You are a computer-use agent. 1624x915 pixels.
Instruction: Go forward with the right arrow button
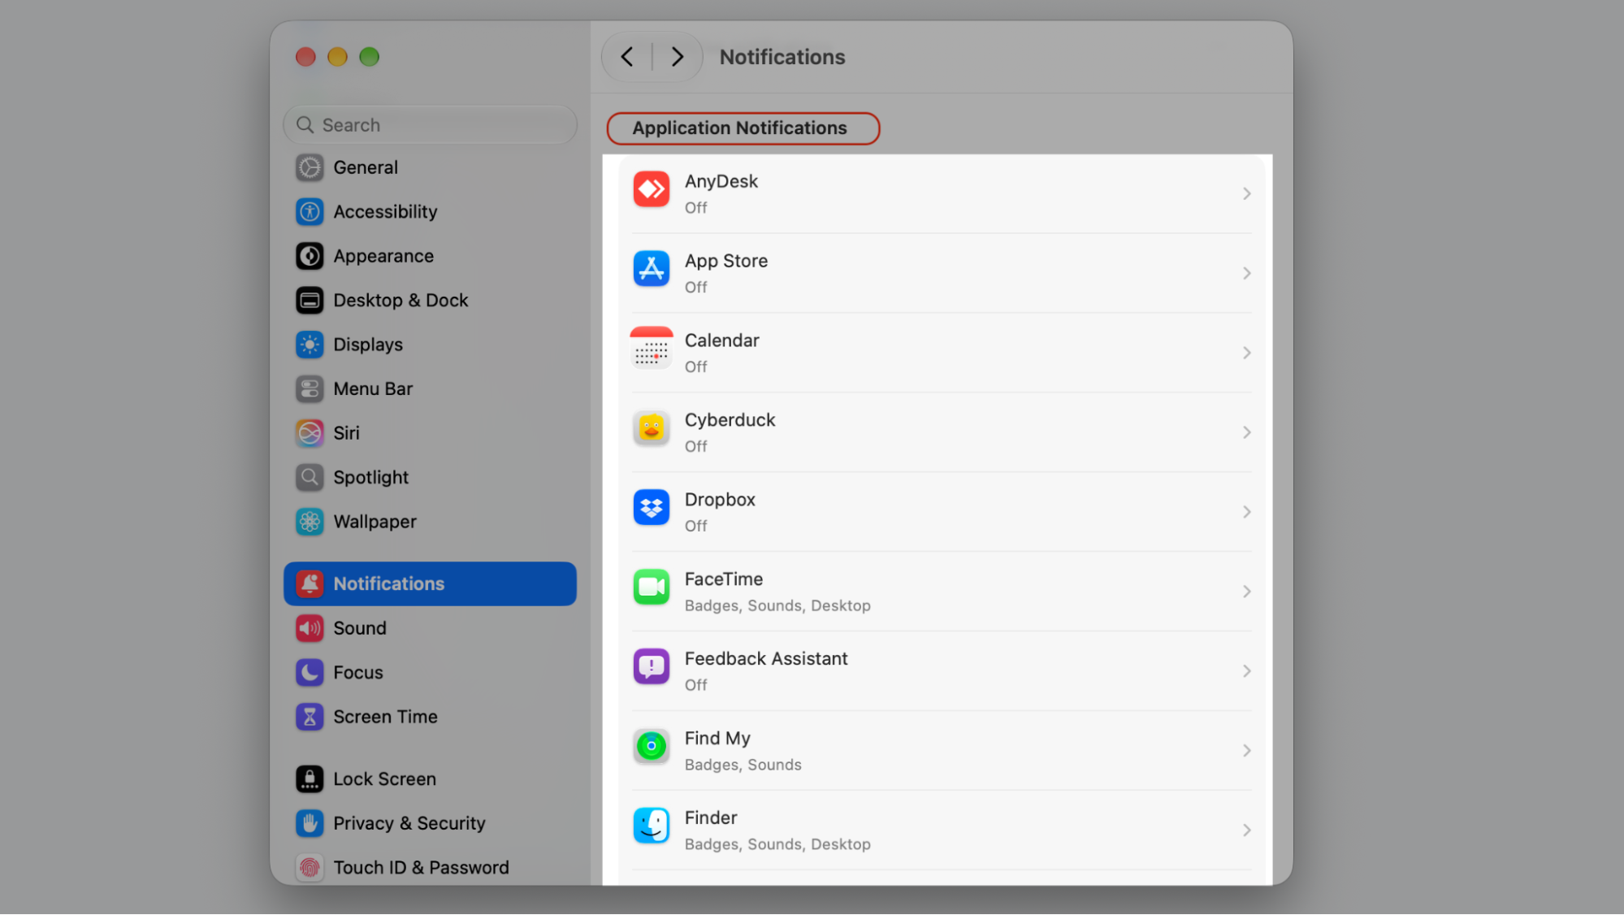coord(678,57)
